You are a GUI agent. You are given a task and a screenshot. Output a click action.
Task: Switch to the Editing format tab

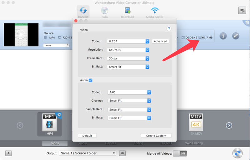click(x=138, y=143)
